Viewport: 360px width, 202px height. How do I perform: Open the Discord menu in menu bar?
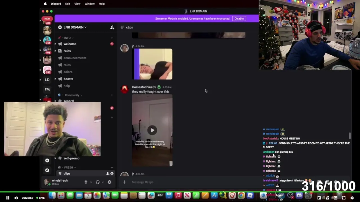(56, 4)
